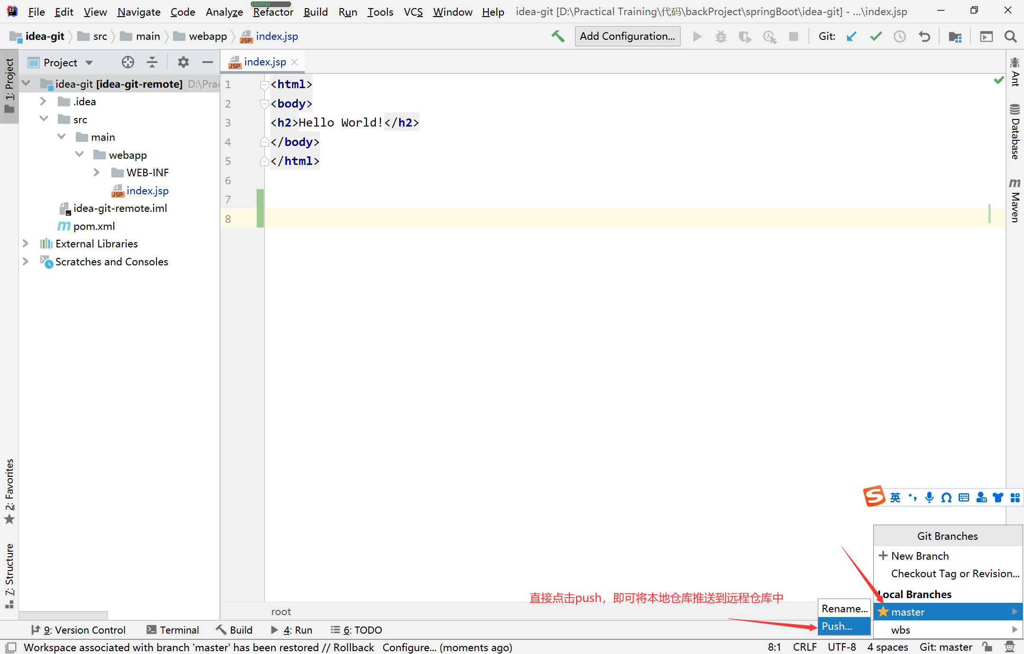The image size is (1024, 654).
Task: Click Git: master branch widget in status bar
Action: click(x=946, y=647)
